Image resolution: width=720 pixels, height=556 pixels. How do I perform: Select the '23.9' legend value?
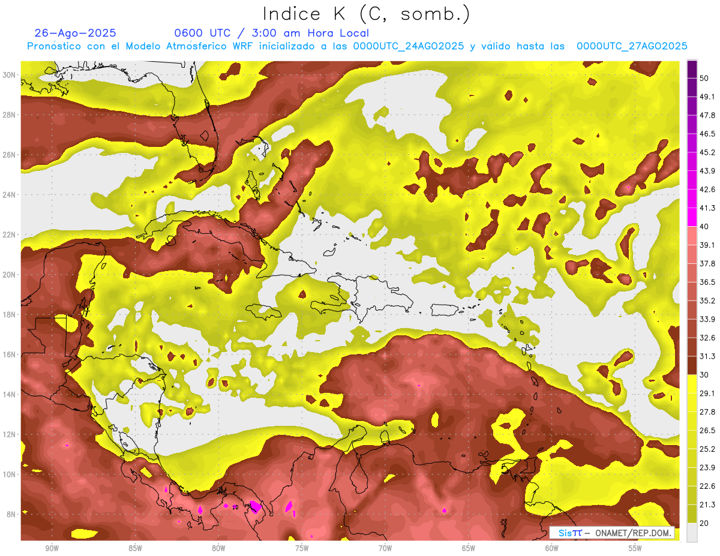tap(707, 467)
